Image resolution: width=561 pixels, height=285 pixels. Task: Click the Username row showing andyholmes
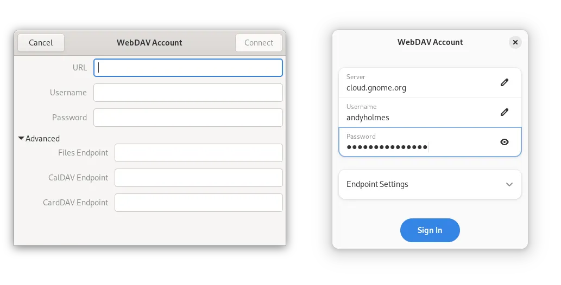[413, 112]
